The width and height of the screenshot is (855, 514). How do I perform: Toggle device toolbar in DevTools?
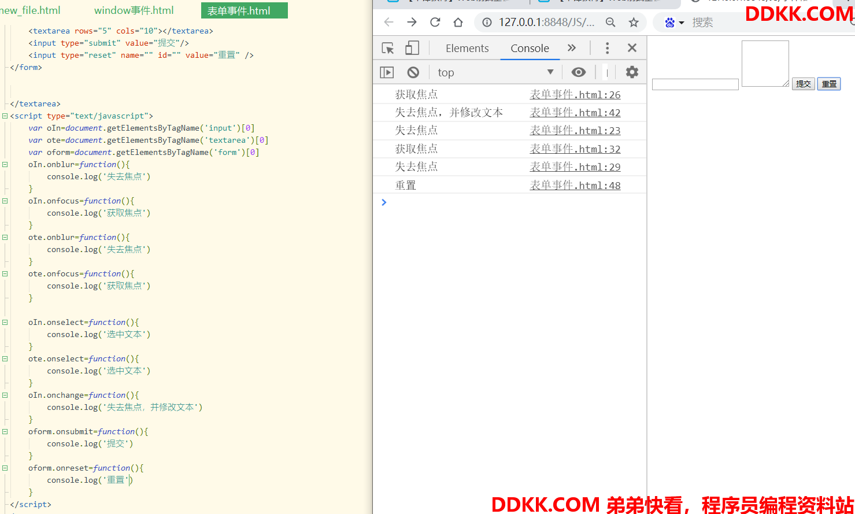(412, 48)
